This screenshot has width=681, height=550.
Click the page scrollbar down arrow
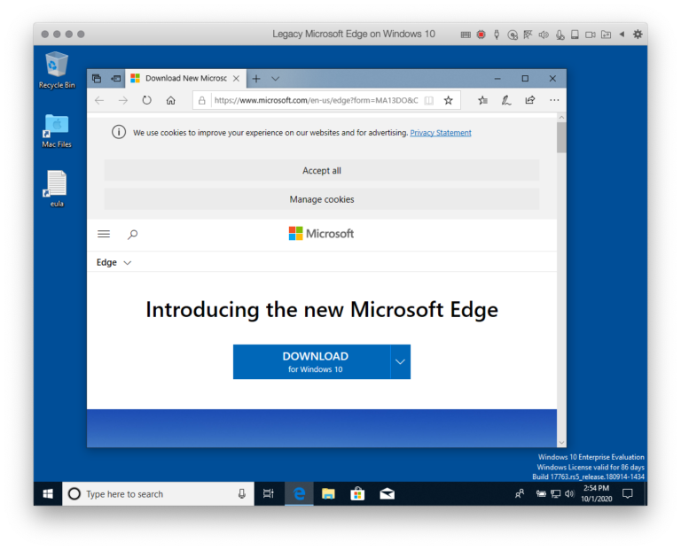click(561, 443)
